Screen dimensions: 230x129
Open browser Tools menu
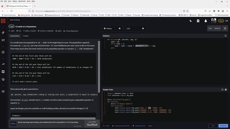[29, 1]
